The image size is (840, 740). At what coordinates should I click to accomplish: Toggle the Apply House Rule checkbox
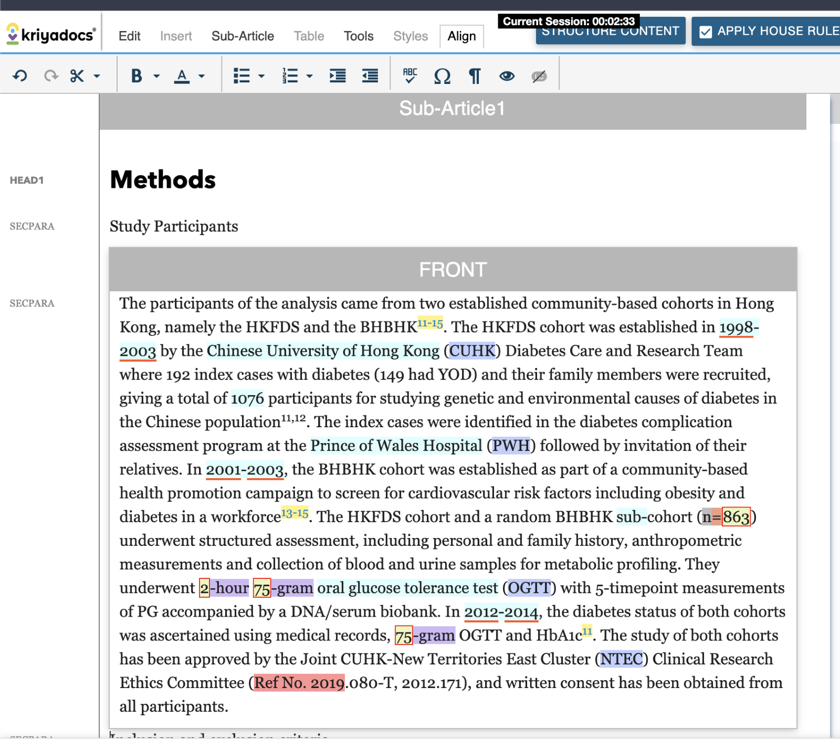click(706, 31)
